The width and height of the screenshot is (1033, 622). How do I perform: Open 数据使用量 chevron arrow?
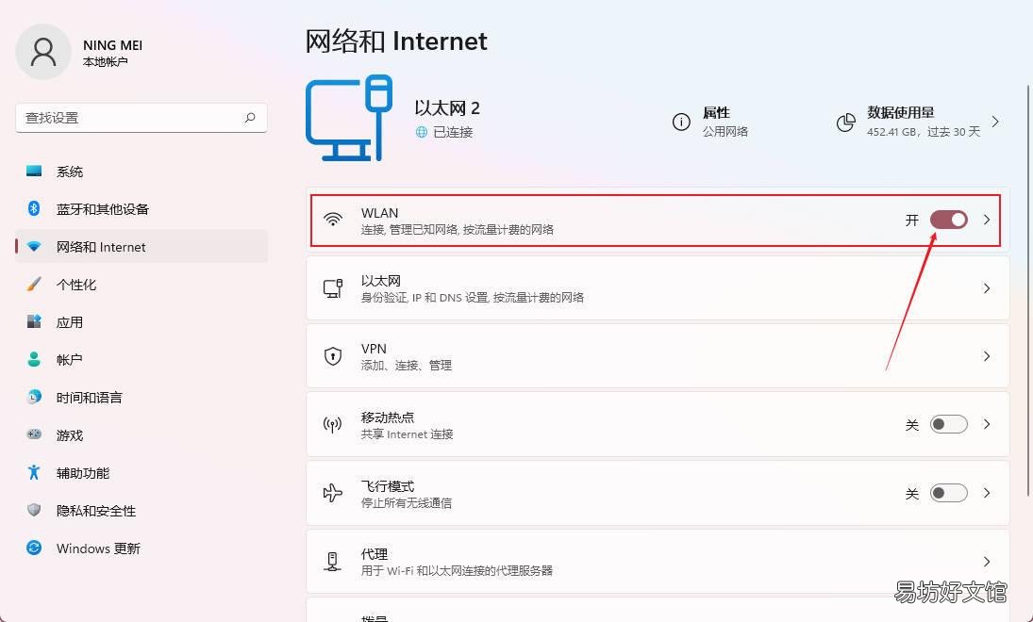995,122
